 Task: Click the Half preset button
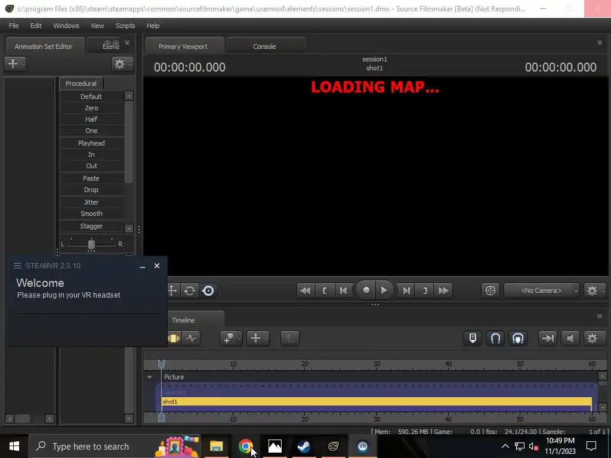coord(91,119)
